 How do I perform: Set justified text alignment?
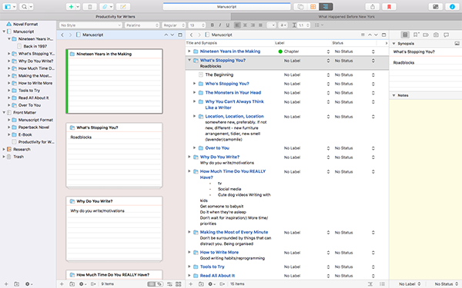pos(260,25)
